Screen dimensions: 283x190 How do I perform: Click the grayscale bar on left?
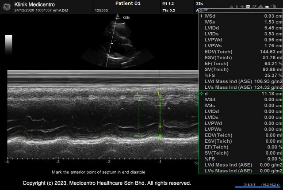[x=8, y=44]
